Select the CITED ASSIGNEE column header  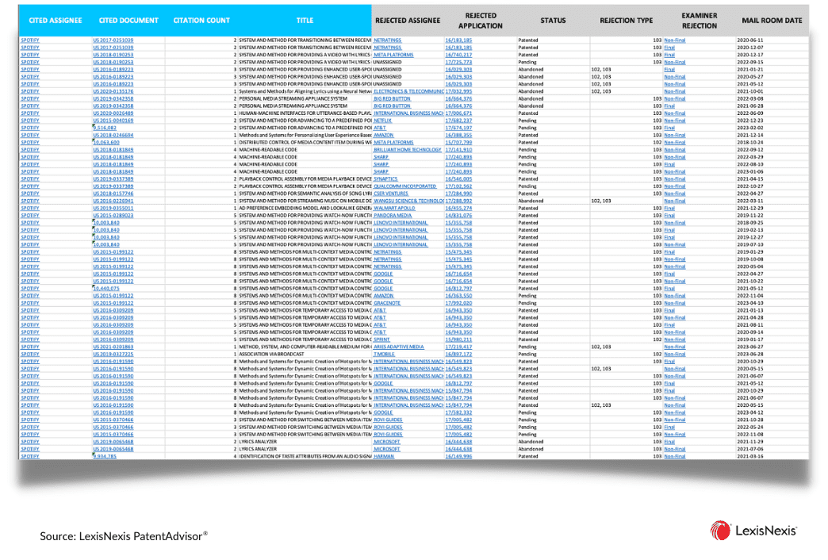pyautogui.click(x=56, y=21)
